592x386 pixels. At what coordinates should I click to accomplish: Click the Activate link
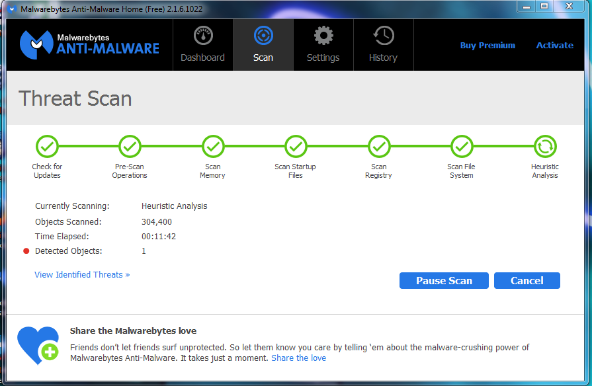(554, 46)
